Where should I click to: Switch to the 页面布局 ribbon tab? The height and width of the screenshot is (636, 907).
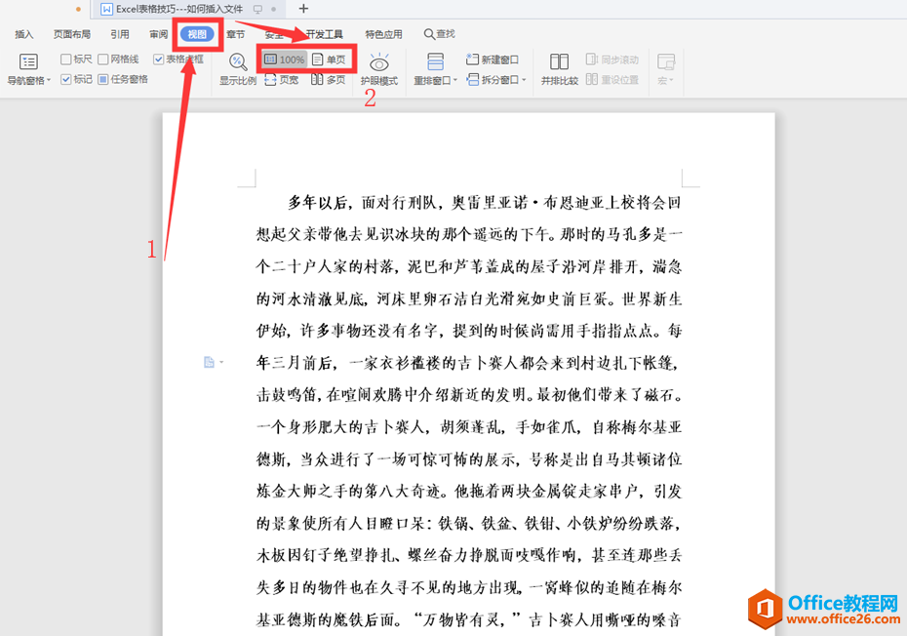[x=72, y=34]
